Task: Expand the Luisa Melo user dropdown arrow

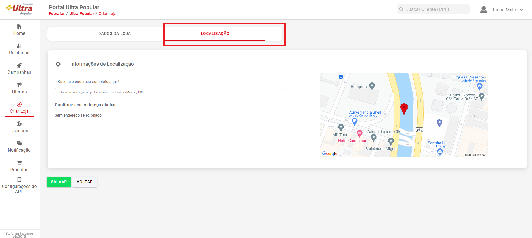Action: pos(521,10)
